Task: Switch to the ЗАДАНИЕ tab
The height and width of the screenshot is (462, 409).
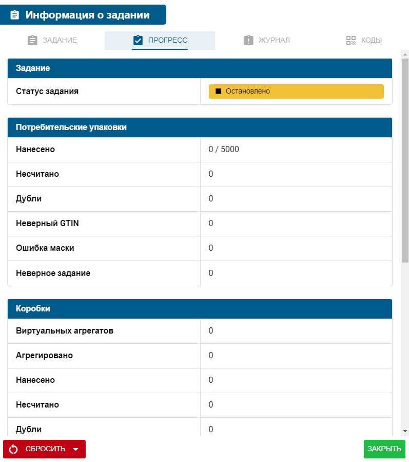Action: pyautogui.click(x=51, y=40)
